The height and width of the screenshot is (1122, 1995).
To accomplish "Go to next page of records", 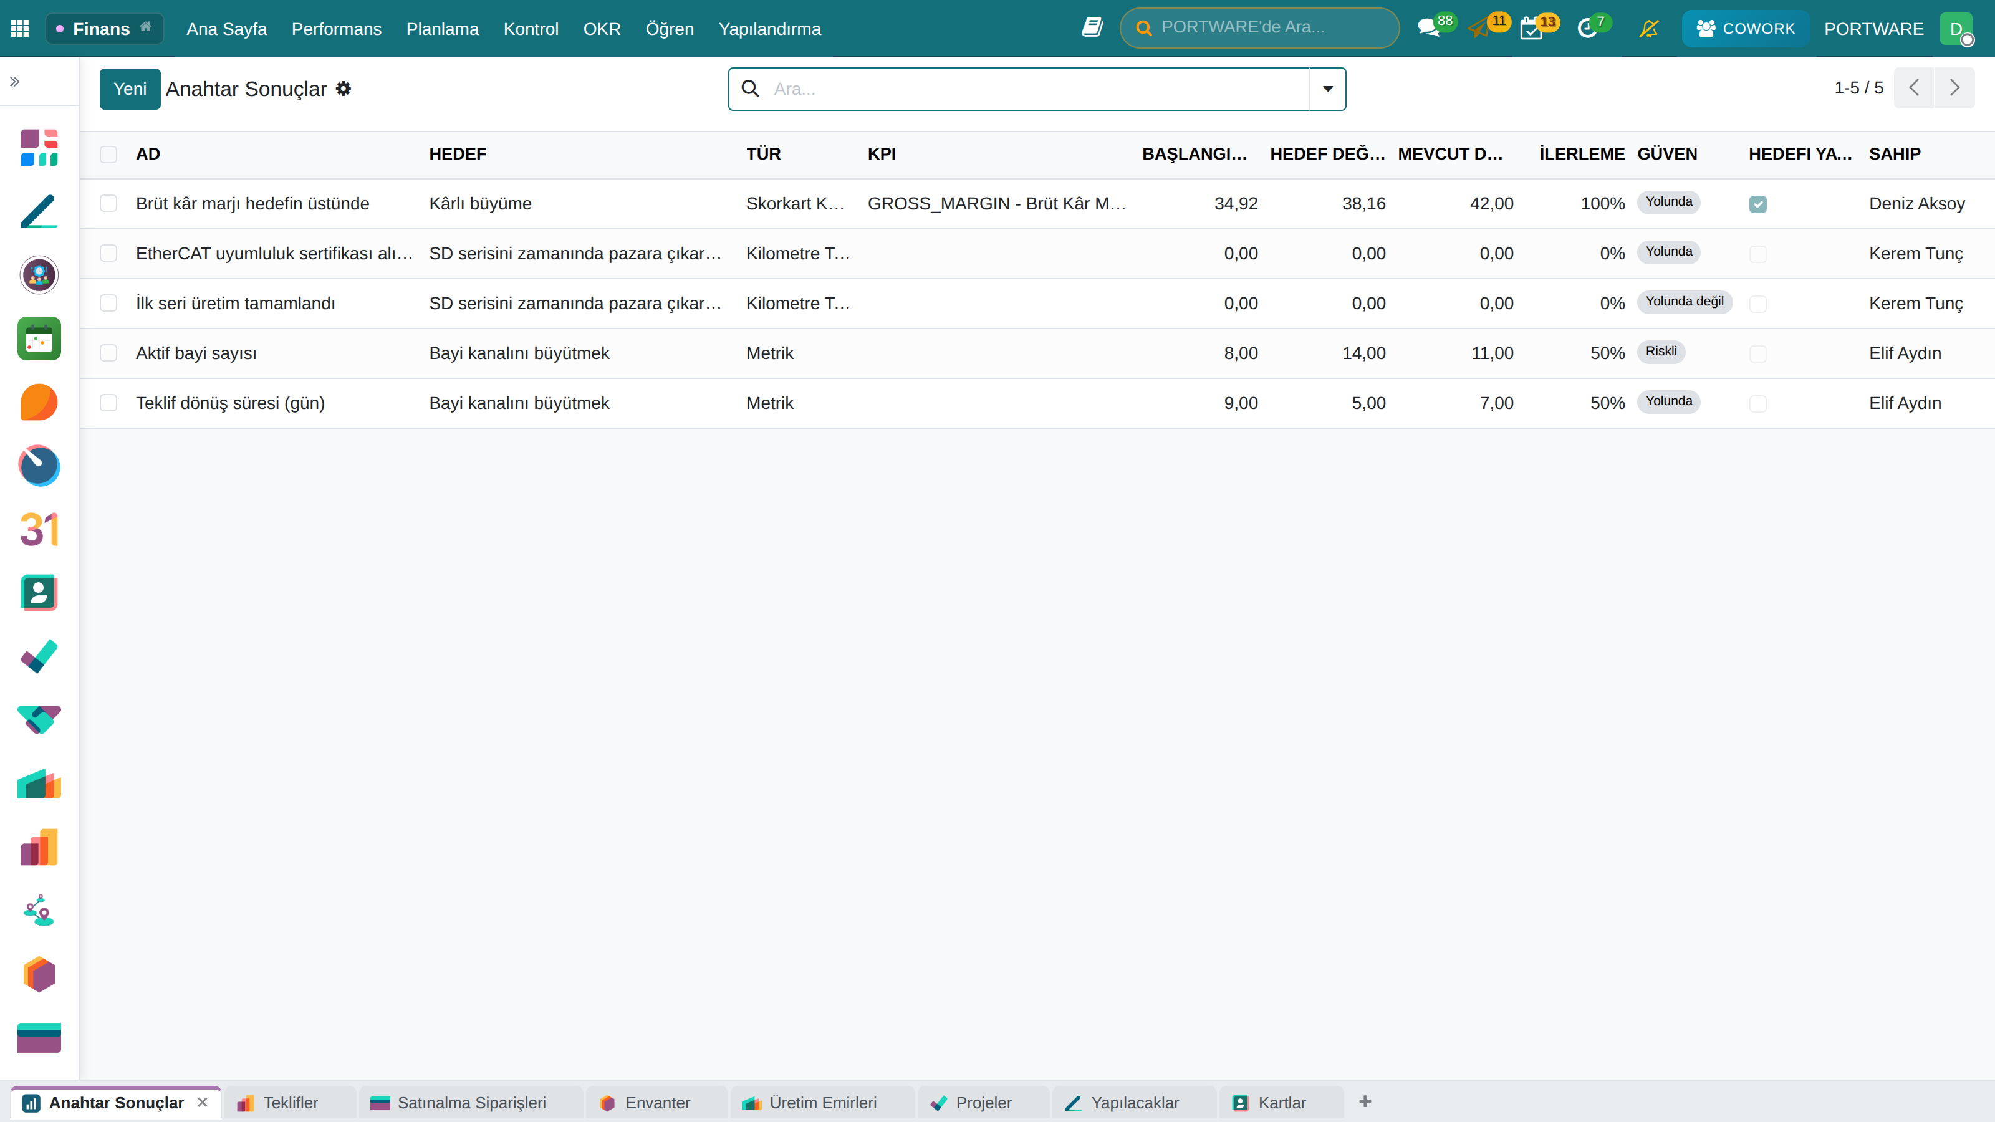I will (1954, 87).
